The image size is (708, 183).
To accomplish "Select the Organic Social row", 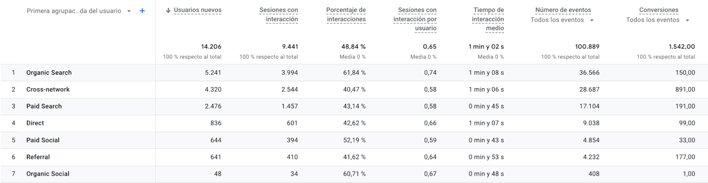I will coord(354,174).
